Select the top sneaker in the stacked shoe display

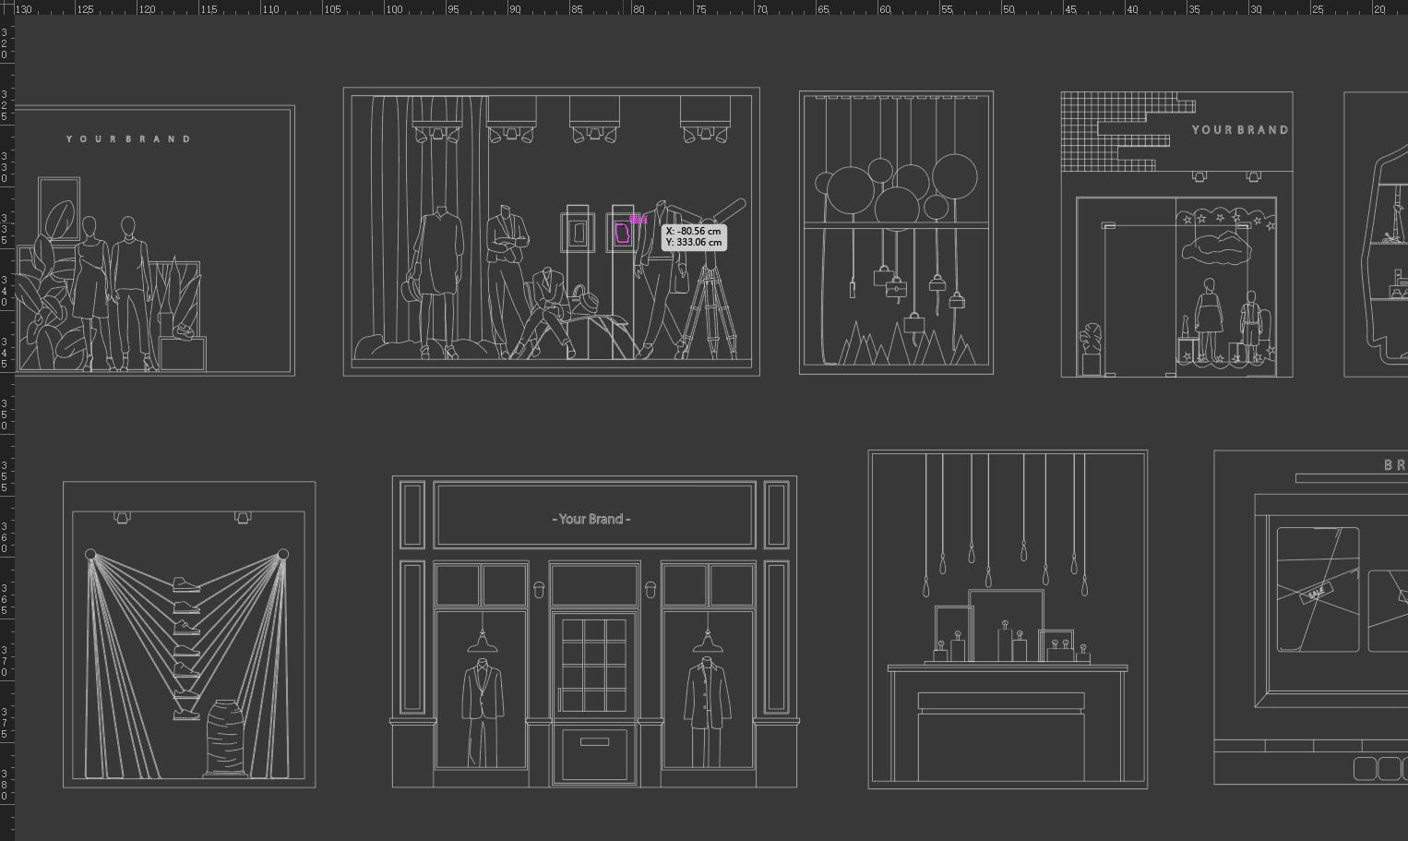(186, 584)
